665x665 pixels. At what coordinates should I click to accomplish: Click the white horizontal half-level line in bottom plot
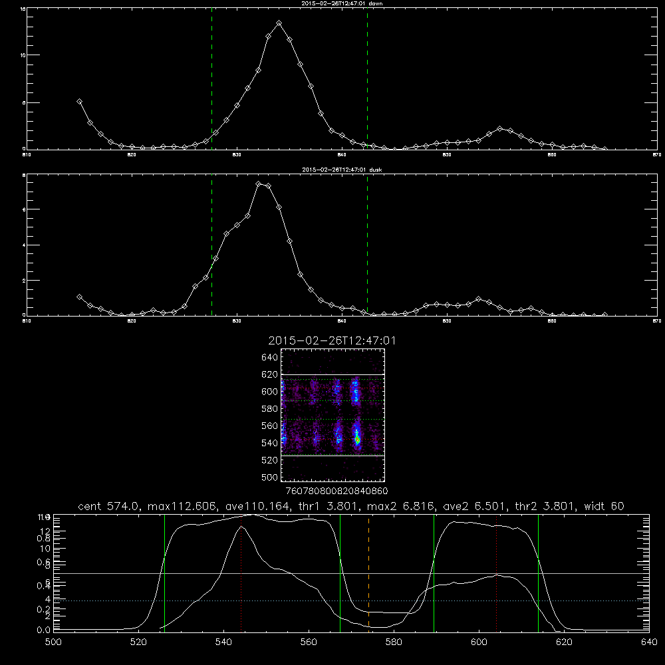coord(351,573)
